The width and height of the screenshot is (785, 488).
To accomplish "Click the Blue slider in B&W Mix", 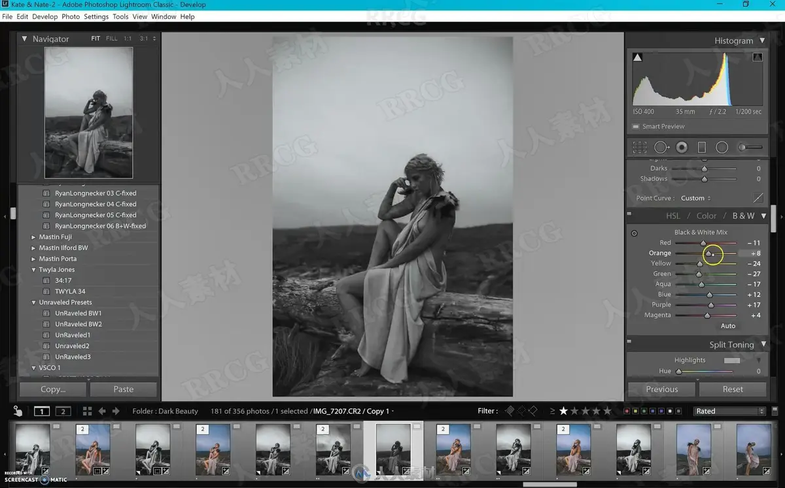I will point(706,295).
